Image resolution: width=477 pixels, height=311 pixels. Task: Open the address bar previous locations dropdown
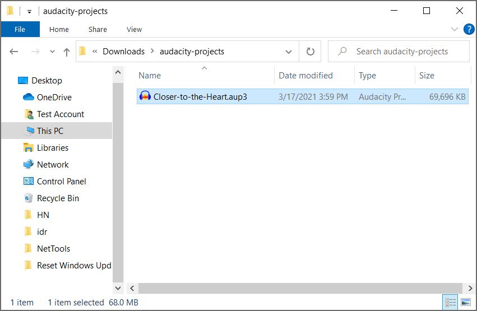(x=289, y=52)
